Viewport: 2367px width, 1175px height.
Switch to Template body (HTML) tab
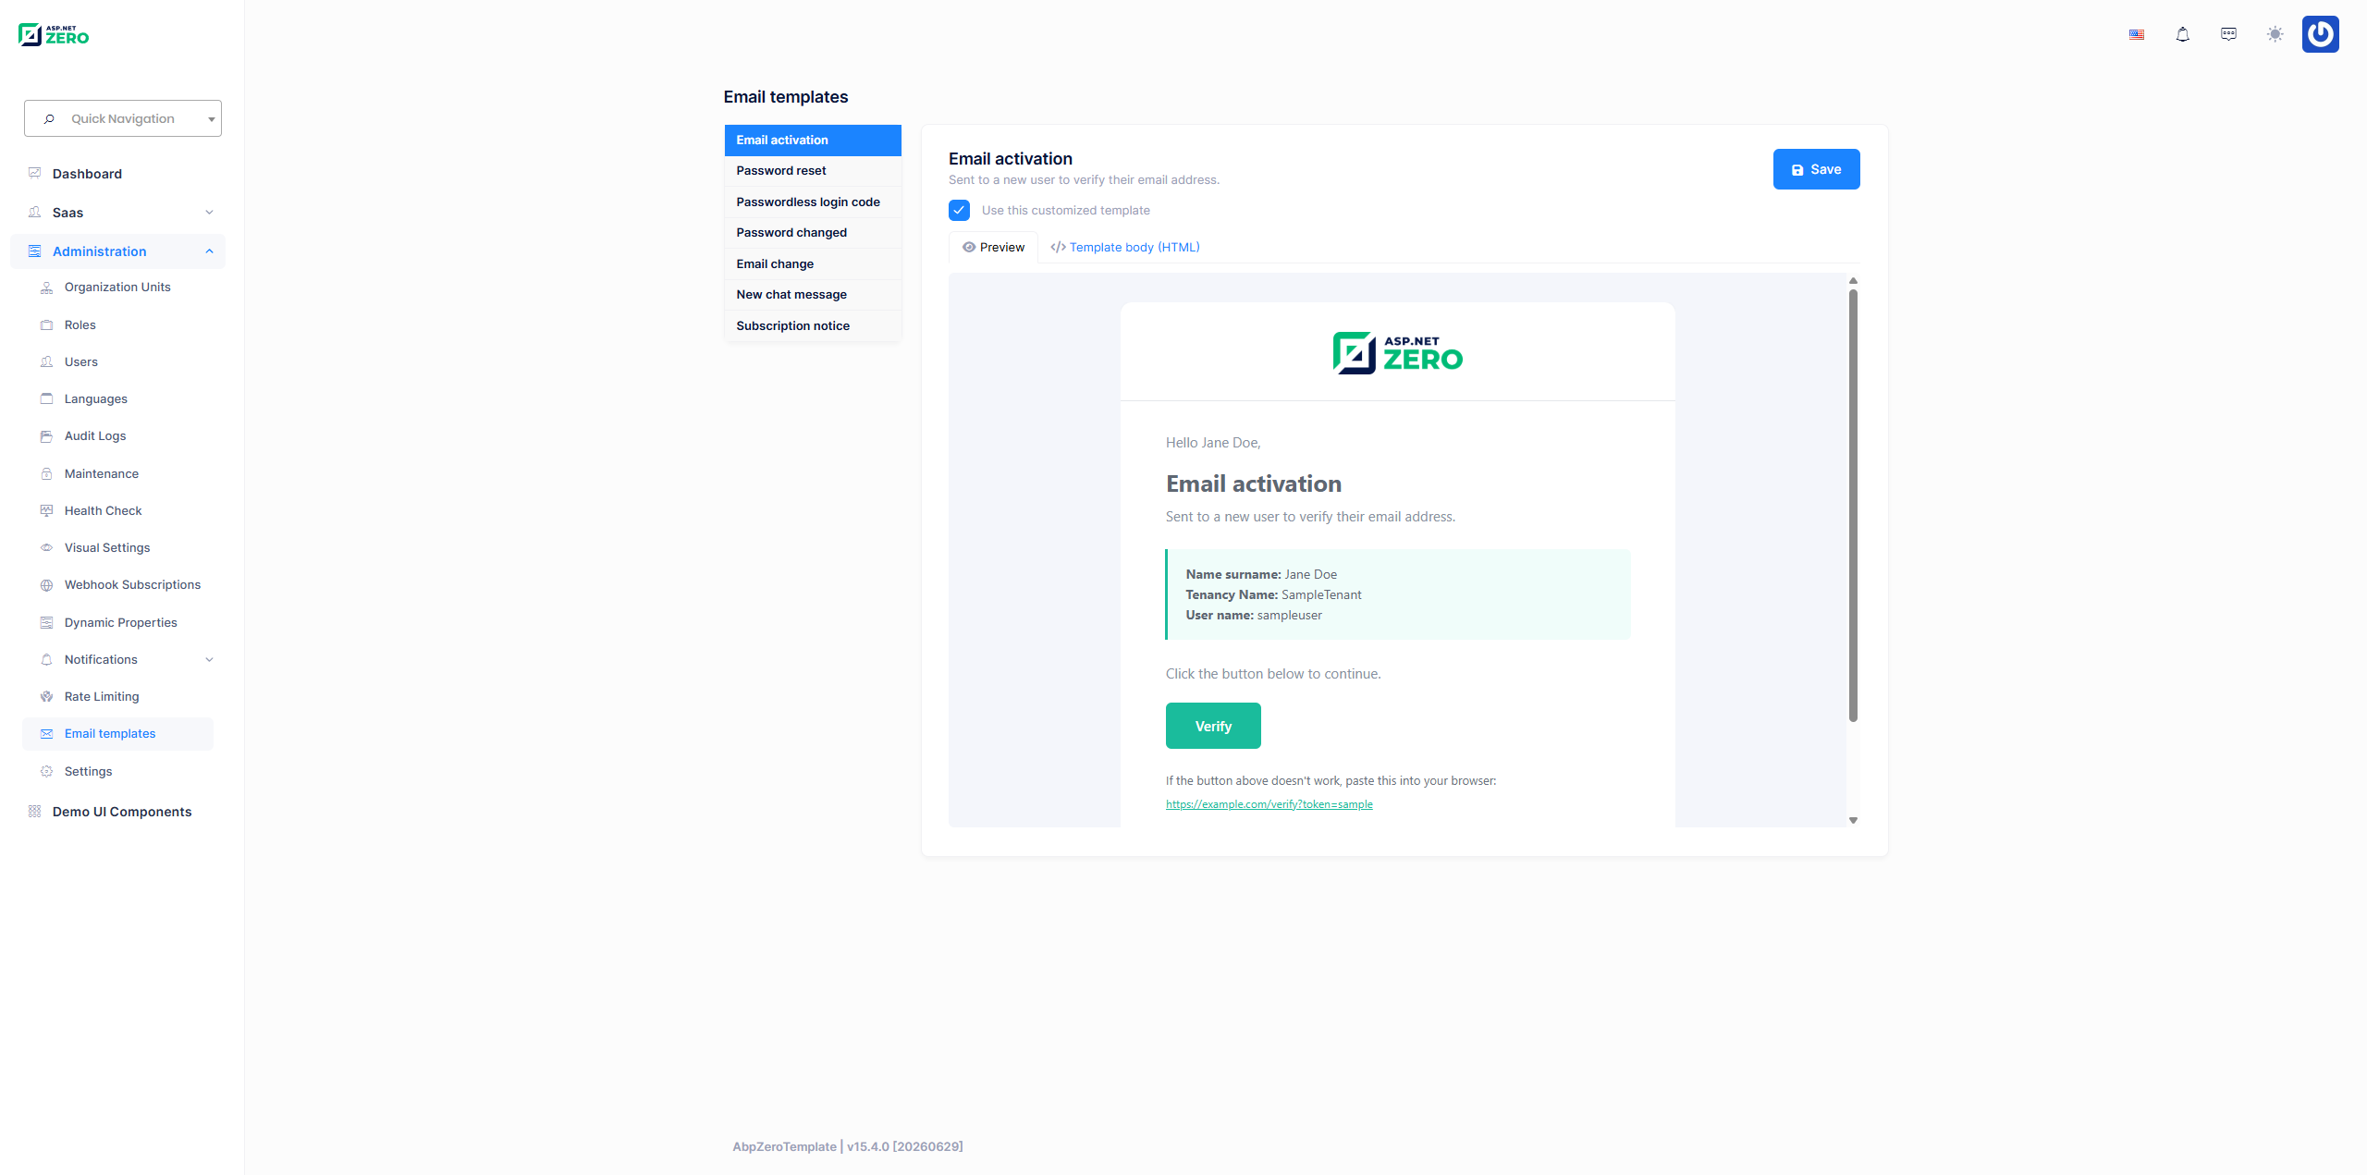tap(1125, 247)
